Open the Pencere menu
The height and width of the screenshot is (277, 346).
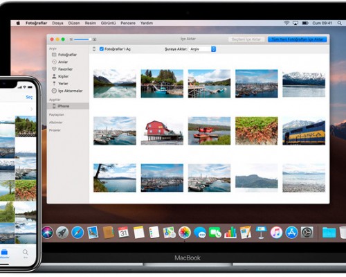pos(128,23)
